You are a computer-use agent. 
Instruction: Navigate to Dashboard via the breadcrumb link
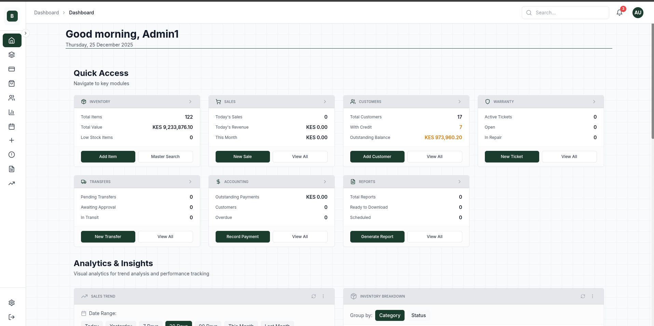click(46, 13)
